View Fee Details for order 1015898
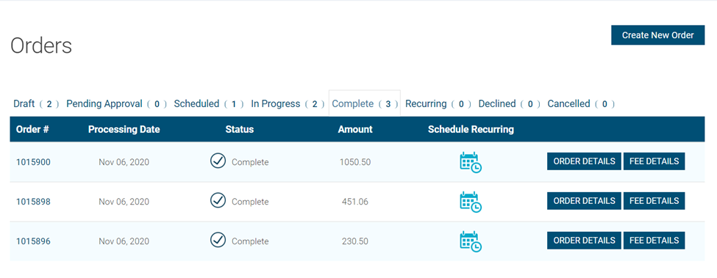Screen dimensions: 717x278 click(x=654, y=201)
